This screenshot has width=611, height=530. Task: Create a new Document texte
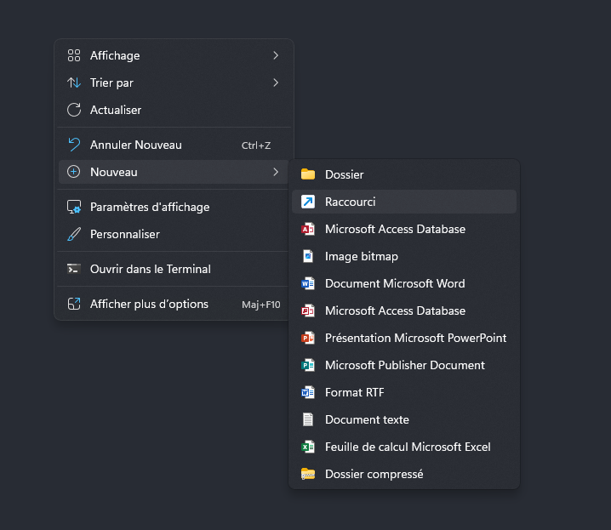(367, 419)
